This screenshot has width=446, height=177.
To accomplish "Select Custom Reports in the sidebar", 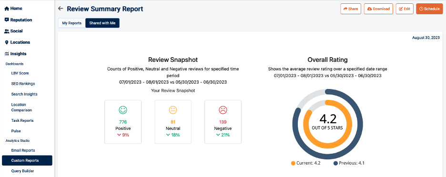I will click(27, 160).
